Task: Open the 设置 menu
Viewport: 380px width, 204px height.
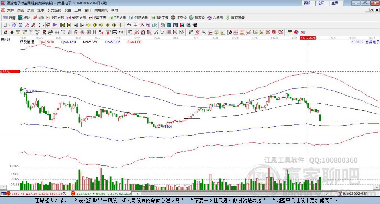Action: coord(68,10)
